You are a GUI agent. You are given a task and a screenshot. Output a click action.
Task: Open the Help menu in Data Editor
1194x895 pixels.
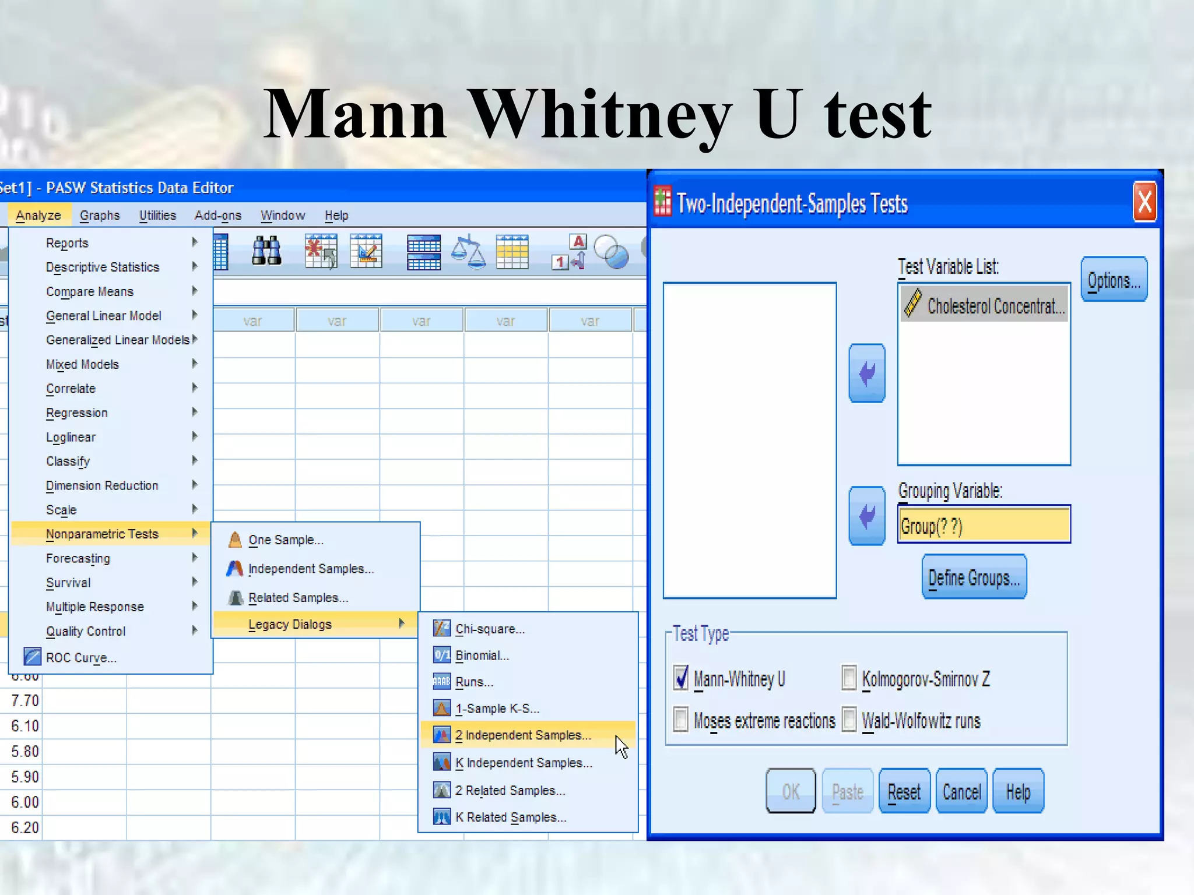tap(336, 215)
